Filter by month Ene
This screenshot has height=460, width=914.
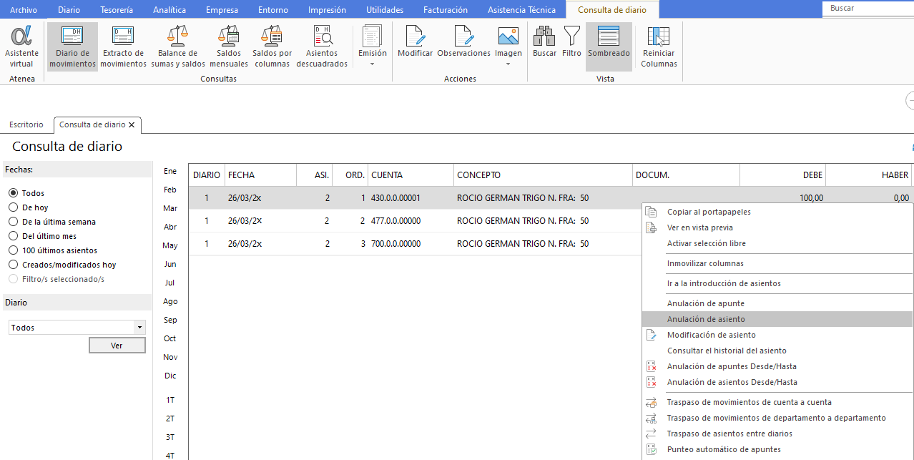[x=170, y=171]
